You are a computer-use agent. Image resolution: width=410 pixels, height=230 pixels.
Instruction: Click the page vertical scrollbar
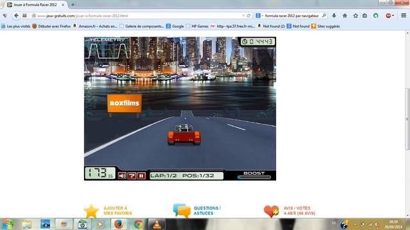click(407, 119)
